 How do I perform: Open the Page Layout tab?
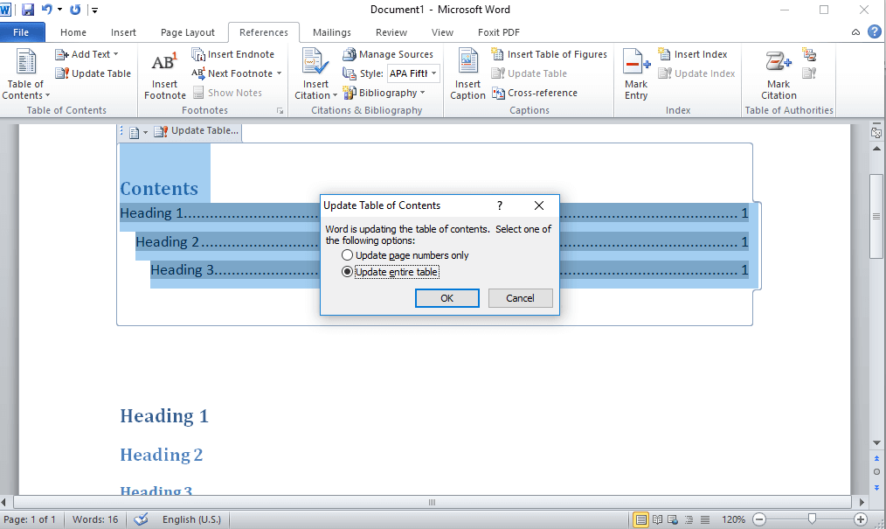188,32
